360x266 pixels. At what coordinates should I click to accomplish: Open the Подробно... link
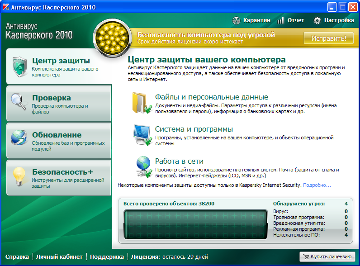[x=317, y=185]
